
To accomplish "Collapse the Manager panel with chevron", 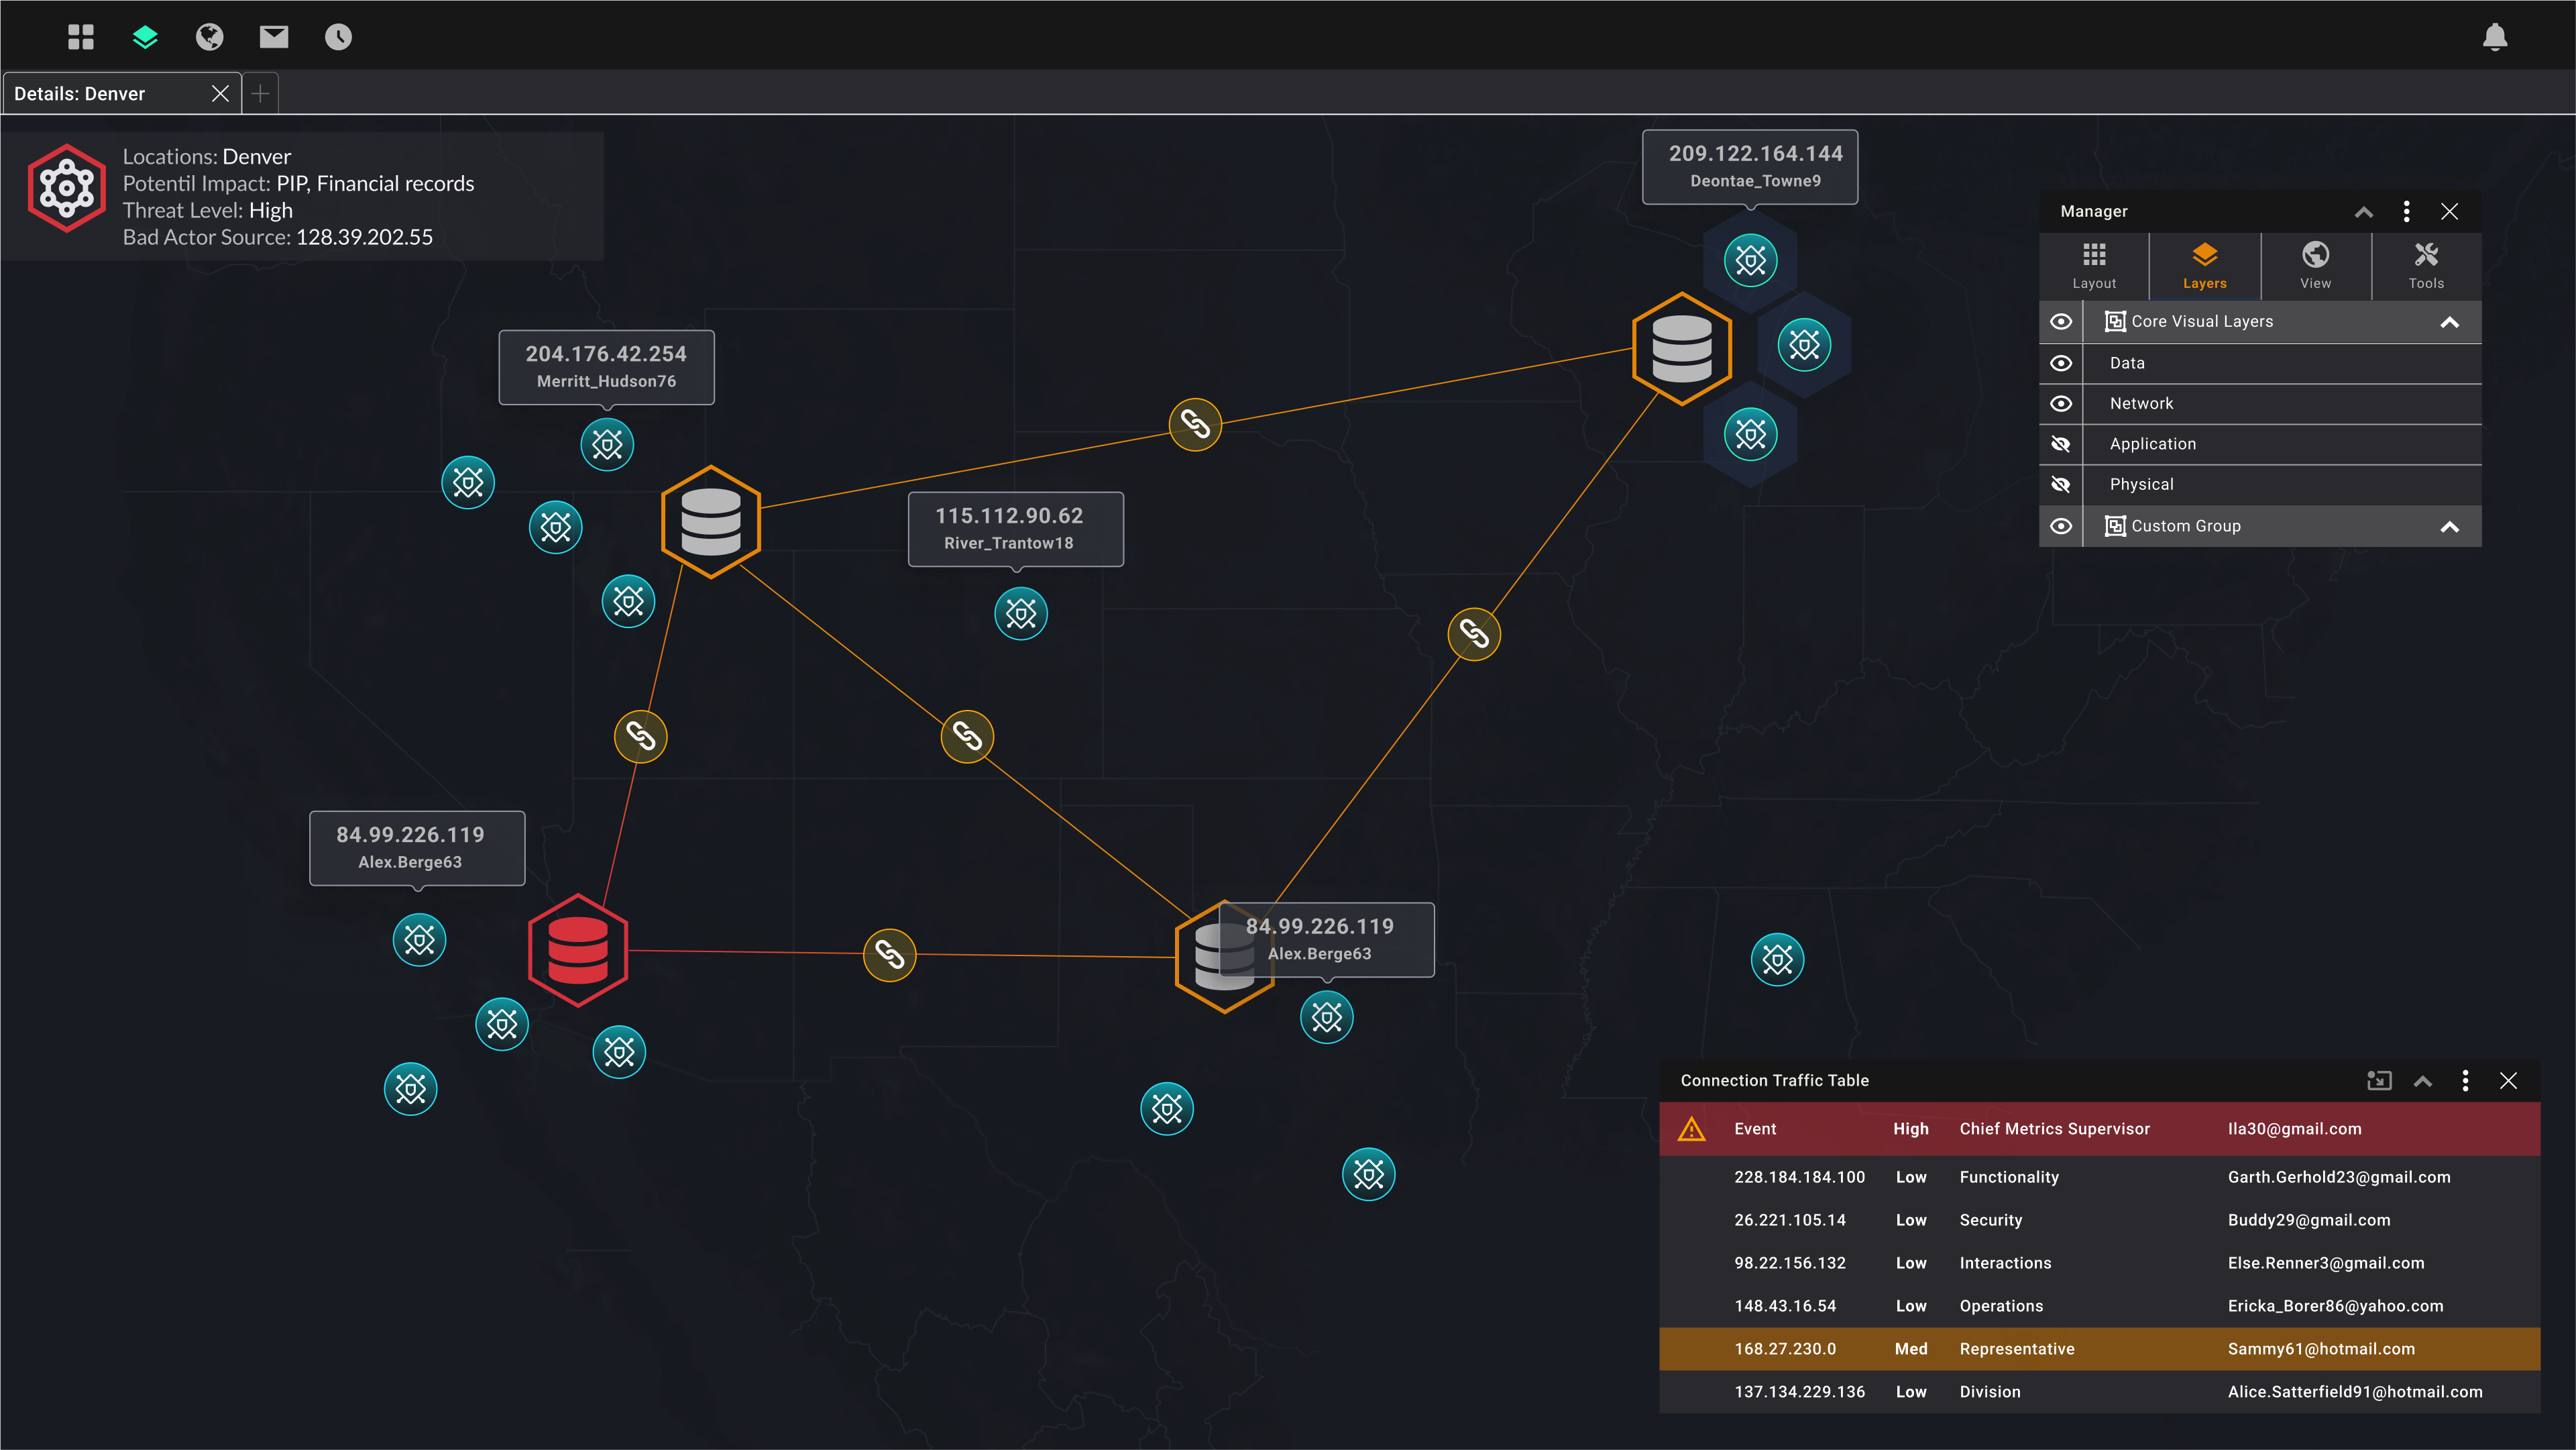I will (2364, 211).
